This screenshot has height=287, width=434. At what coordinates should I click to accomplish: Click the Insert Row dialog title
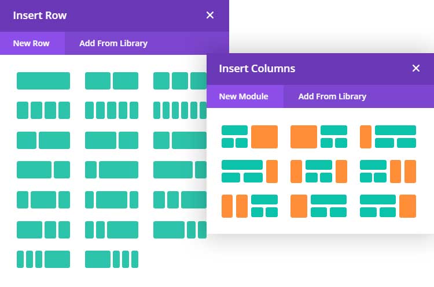[x=40, y=16]
